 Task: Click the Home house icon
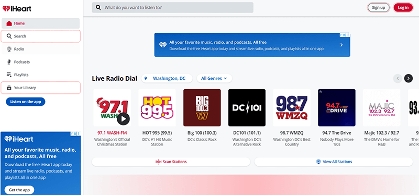(x=9, y=23)
